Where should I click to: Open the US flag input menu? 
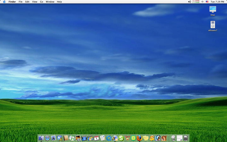point(207,2)
